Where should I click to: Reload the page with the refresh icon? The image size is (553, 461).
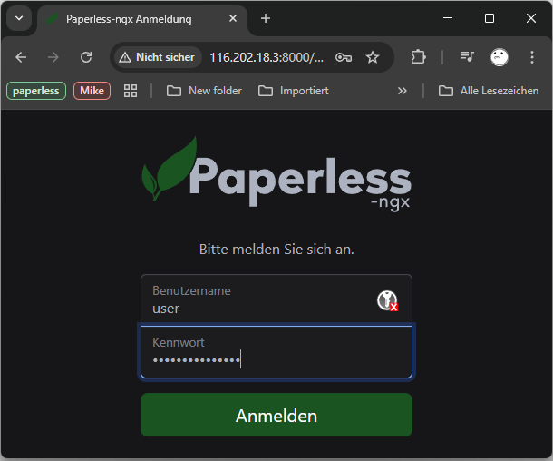tap(86, 57)
